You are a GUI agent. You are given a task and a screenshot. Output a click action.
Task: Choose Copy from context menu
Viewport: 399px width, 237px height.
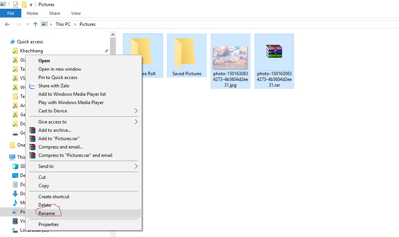(x=83, y=186)
